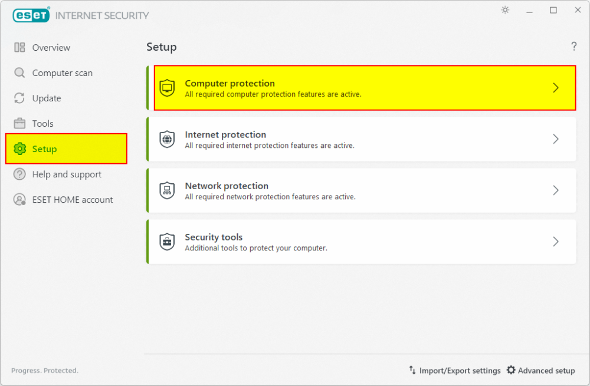The width and height of the screenshot is (590, 386).
Task: Click the Internet protection globe shield icon
Action: 168,139
